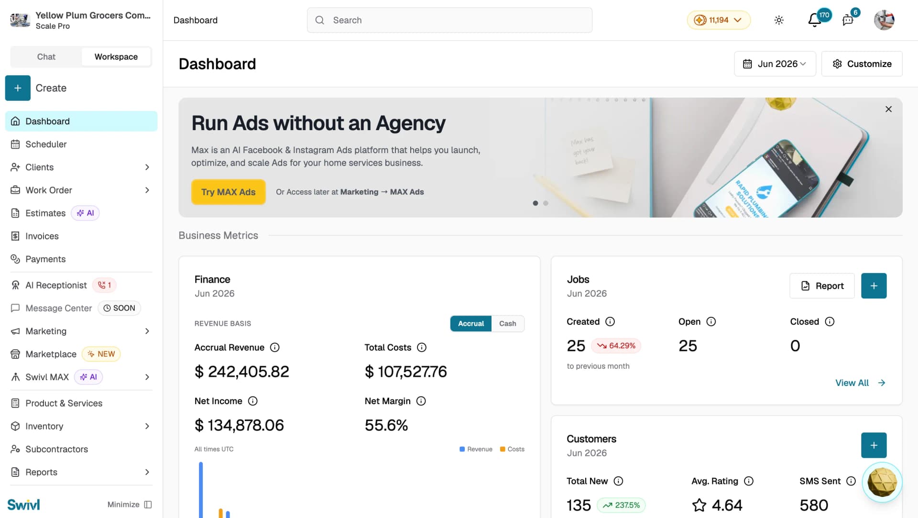
Task: Open the chat messages icon with badge 6
Action: (848, 20)
